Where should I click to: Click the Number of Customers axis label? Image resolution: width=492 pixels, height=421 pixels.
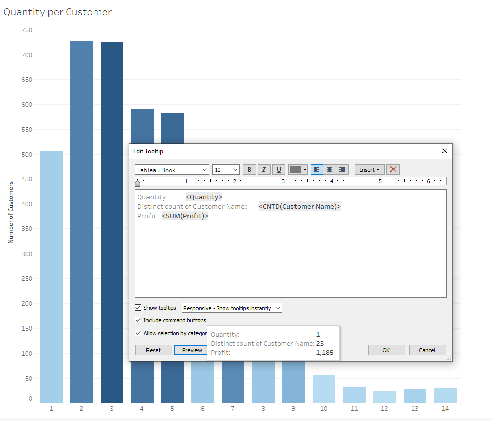click(x=11, y=212)
